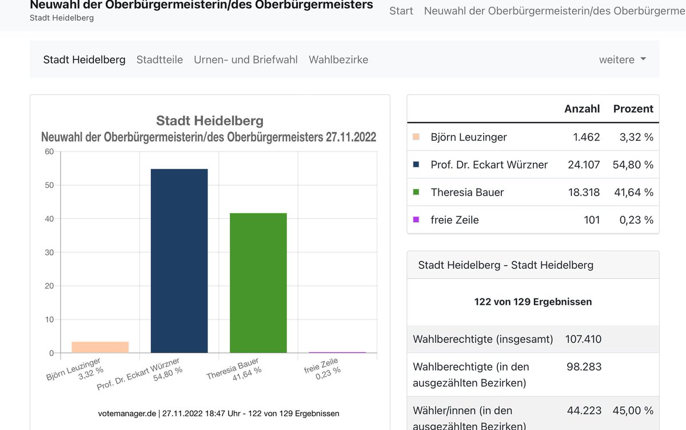Select Urnen- und Briefwahl
Viewport: 686px width, 430px height.
pyautogui.click(x=245, y=59)
